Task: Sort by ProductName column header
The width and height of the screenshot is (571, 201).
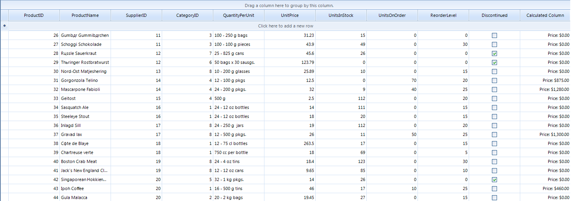Action: [x=85, y=15]
